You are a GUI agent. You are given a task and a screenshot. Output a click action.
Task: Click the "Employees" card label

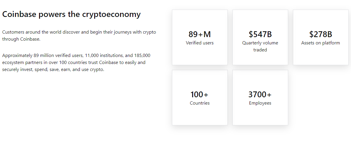coord(260,103)
